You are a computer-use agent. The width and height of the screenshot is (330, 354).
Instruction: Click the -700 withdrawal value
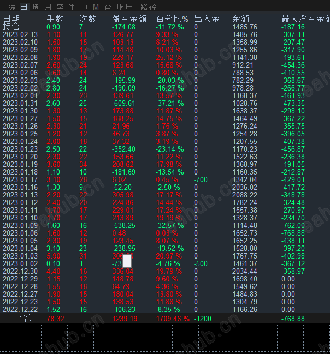[x=201, y=179]
